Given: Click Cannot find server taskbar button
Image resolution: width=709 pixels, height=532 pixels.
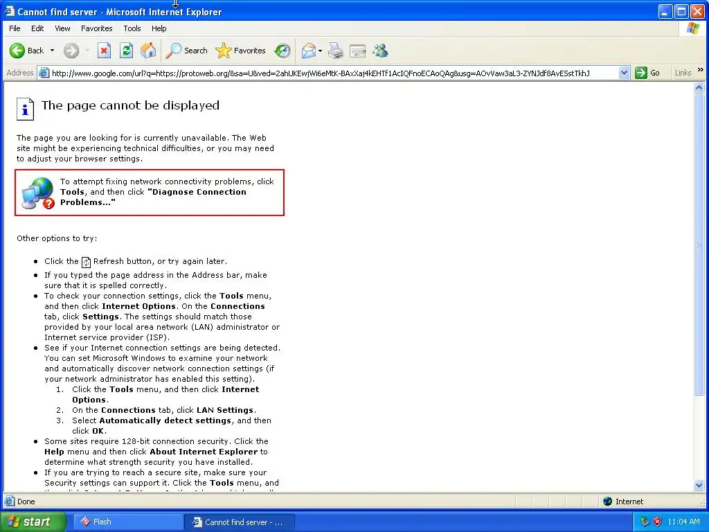Looking at the screenshot, I should coord(240,522).
